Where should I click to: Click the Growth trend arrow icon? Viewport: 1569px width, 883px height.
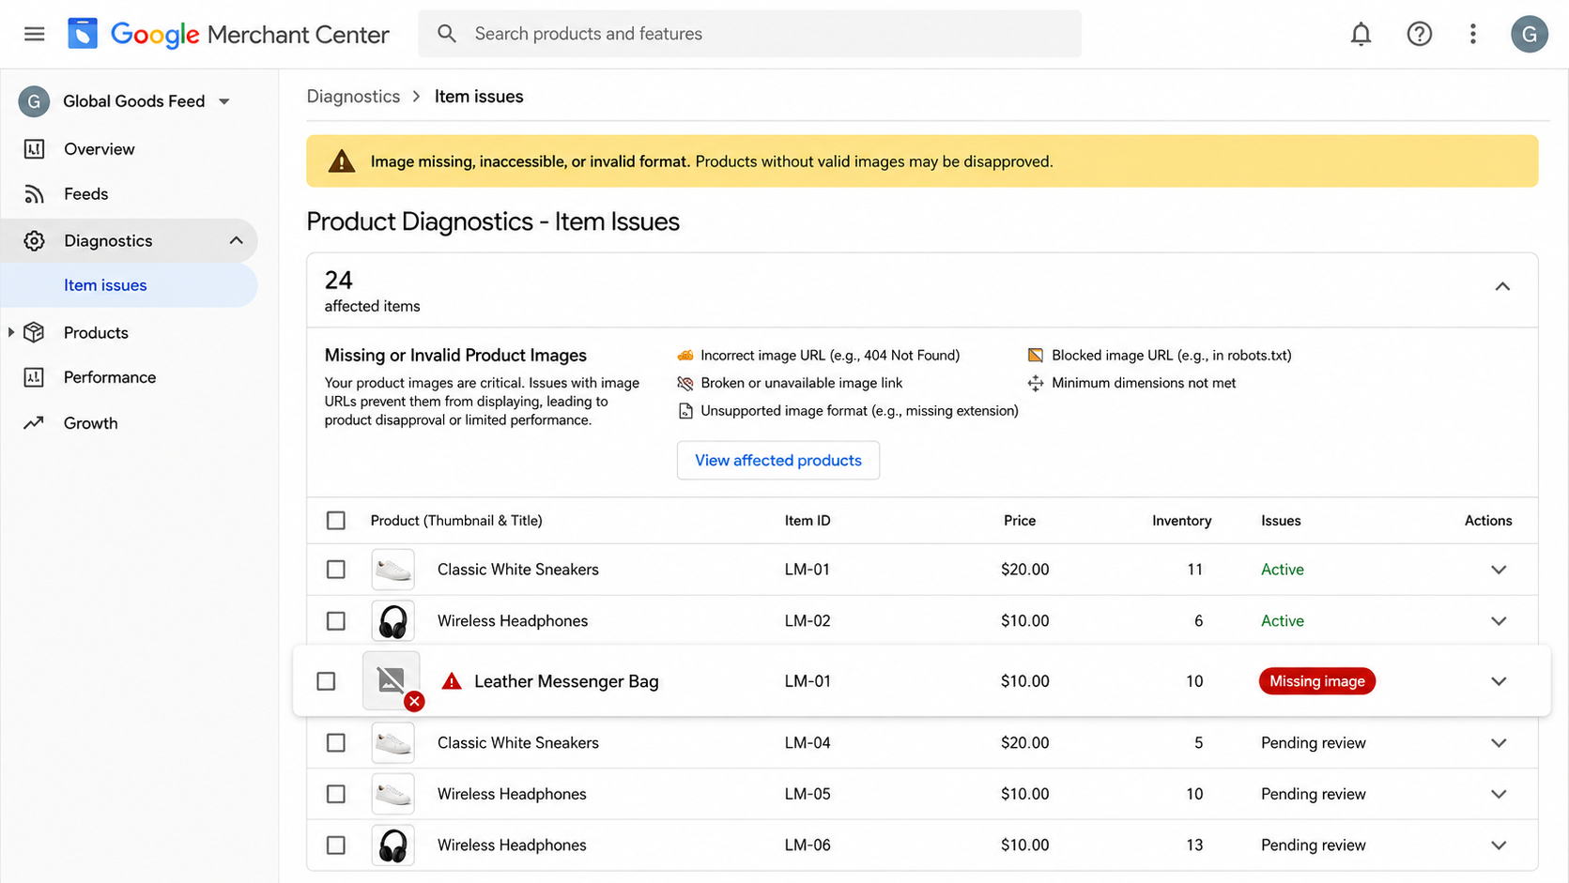click(x=34, y=422)
